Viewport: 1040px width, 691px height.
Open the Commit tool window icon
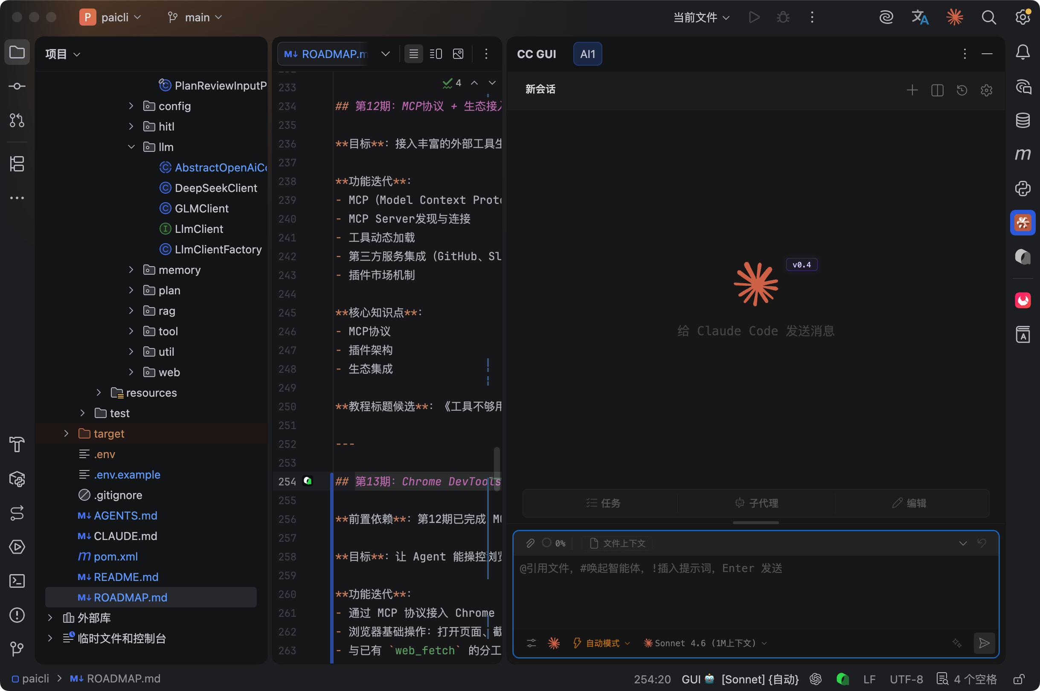[17, 86]
